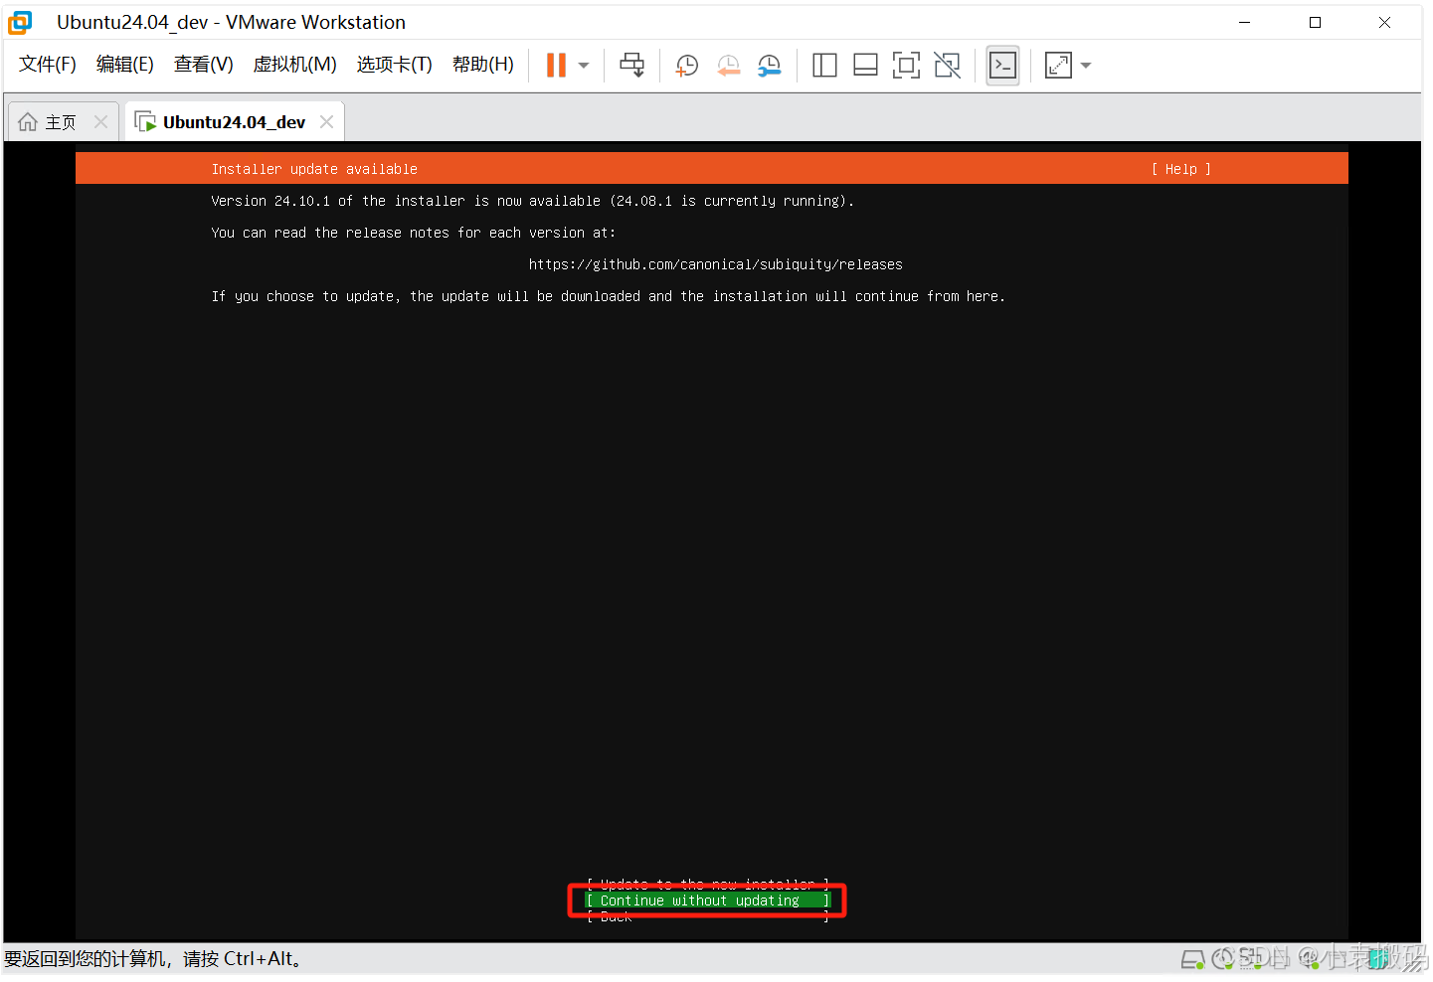The width and height of the screenshot is (1433, 982).
Task: Open the power options dropdown arrow
Action: (583, 65)
